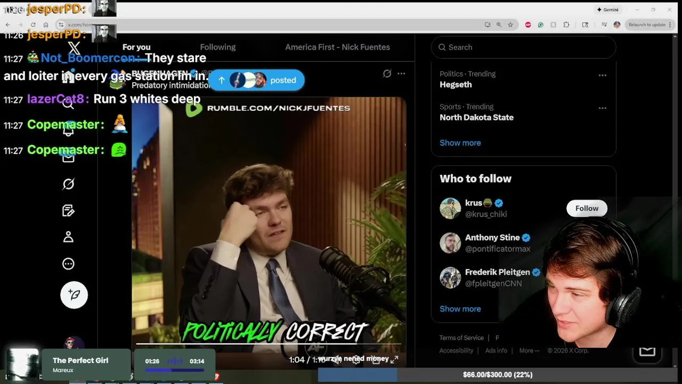Image resolution: width=682 pixels, height=384 pixels.
Task: Open the zoom magnifier icon in address bar
Action: pyautogui.click(x=499, y=25)
